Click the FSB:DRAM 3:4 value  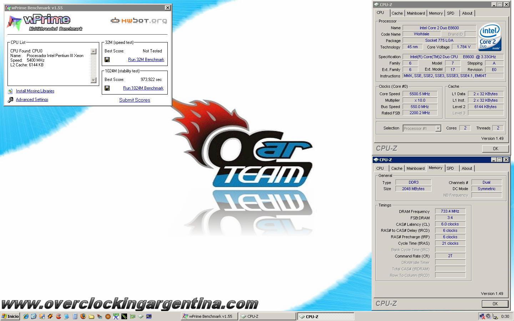point(450,218)
